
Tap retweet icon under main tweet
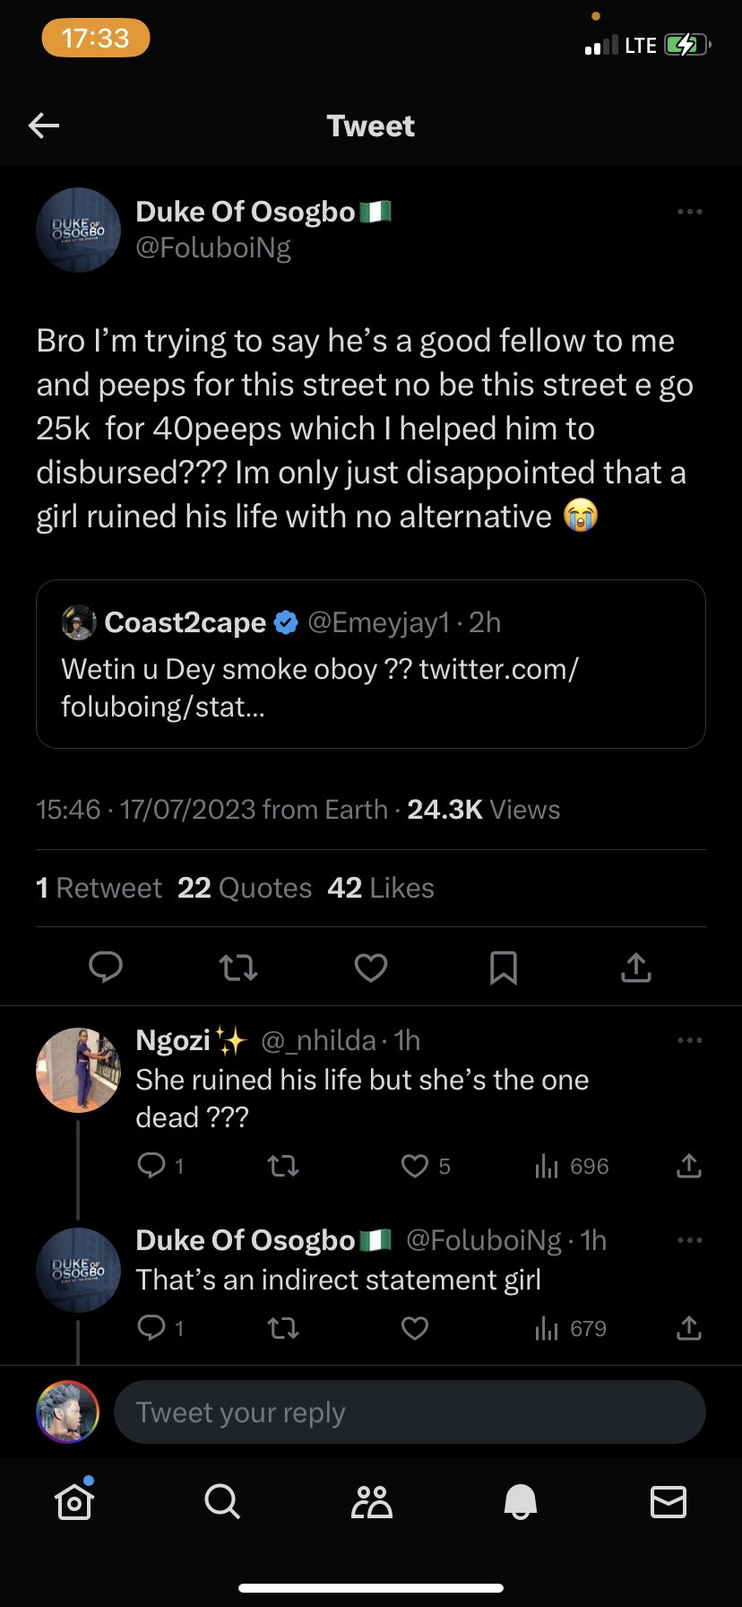tap(238, 967)
